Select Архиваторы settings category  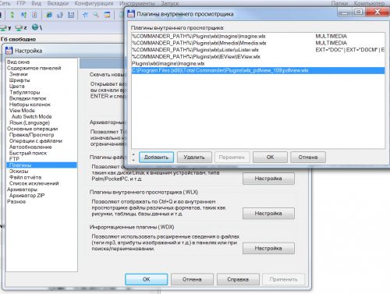[22, 190]
